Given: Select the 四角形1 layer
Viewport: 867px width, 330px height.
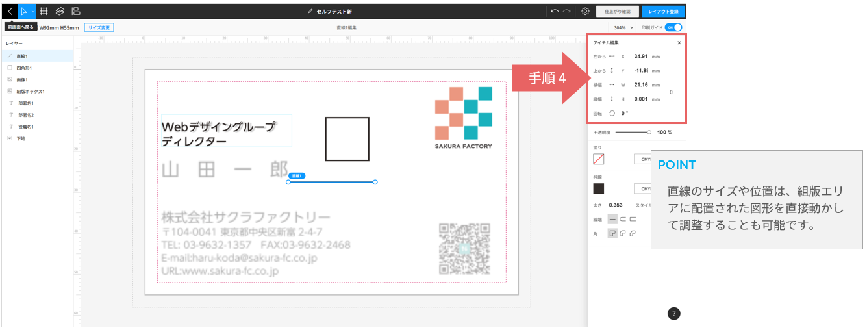Looking at the screenshot, I should click(37, 68).
